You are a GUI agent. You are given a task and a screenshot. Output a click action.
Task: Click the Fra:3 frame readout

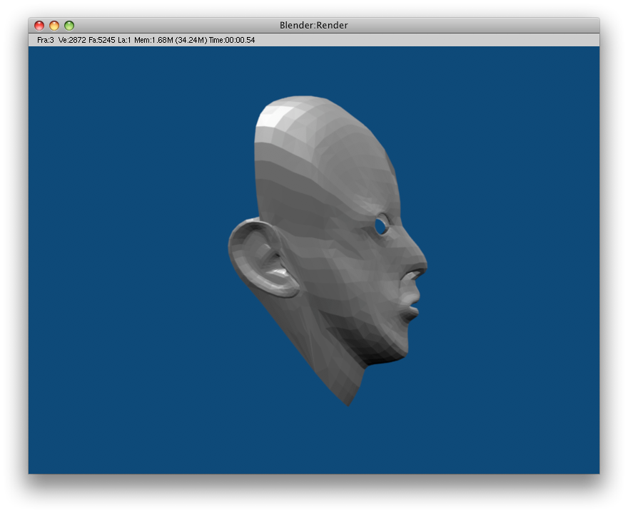[46, 40]
